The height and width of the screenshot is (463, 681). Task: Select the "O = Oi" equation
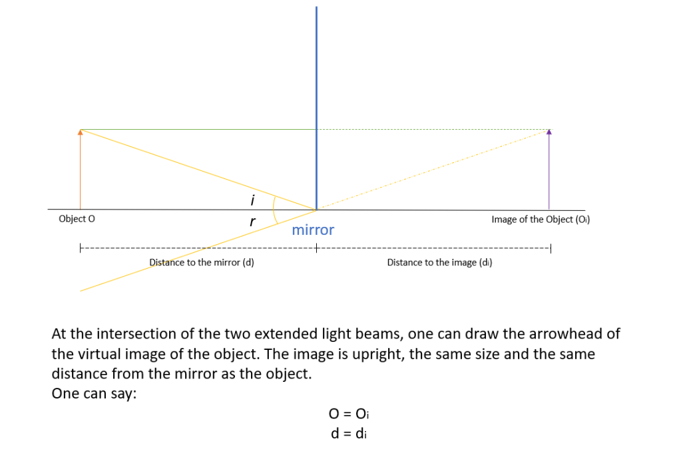point(349,414)
